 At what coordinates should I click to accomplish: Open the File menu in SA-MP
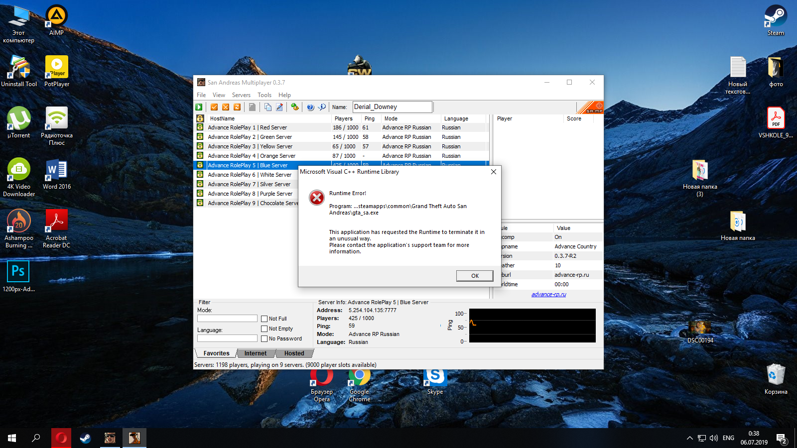(x=201, y=95)
